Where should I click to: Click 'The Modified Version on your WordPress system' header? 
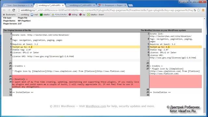point(163,30)
